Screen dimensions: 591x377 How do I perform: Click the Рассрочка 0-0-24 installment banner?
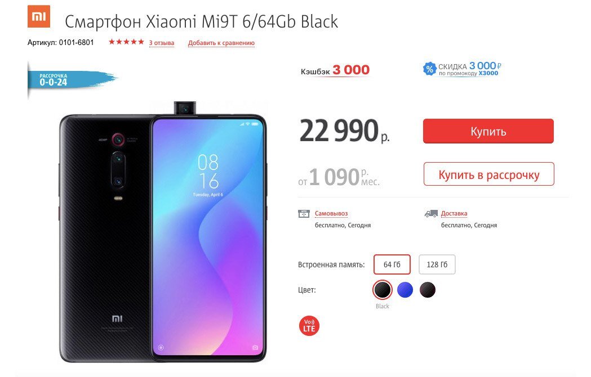pos(72,79)
